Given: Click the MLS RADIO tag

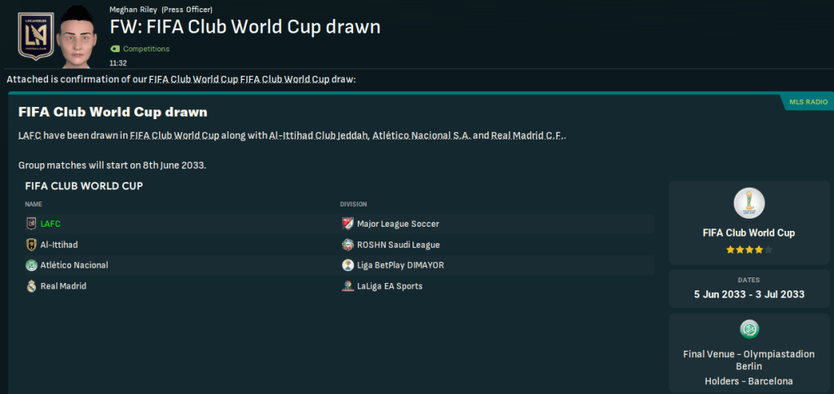Looking at the screenshot, I should (x=808, y=102).
